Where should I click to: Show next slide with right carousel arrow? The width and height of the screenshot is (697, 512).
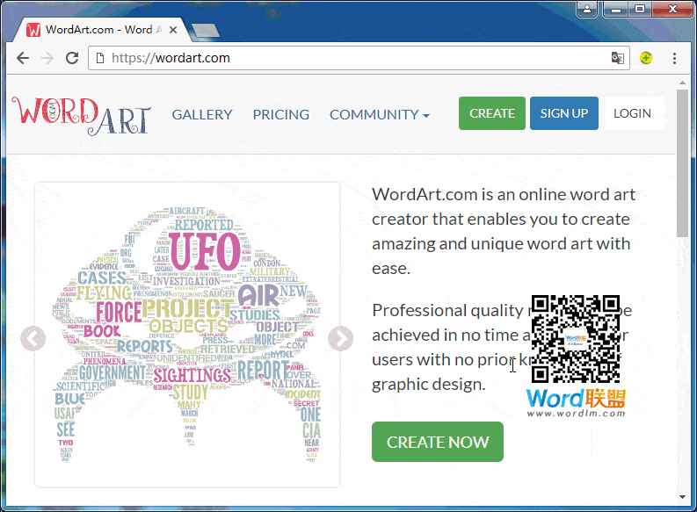340,338
